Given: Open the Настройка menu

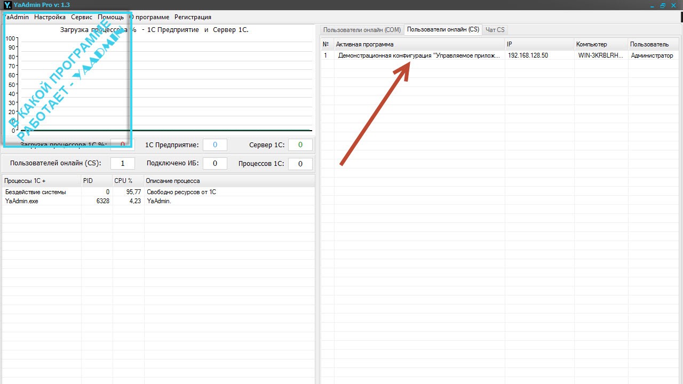Looking at the screenshot, I should (x=50, y=17).
